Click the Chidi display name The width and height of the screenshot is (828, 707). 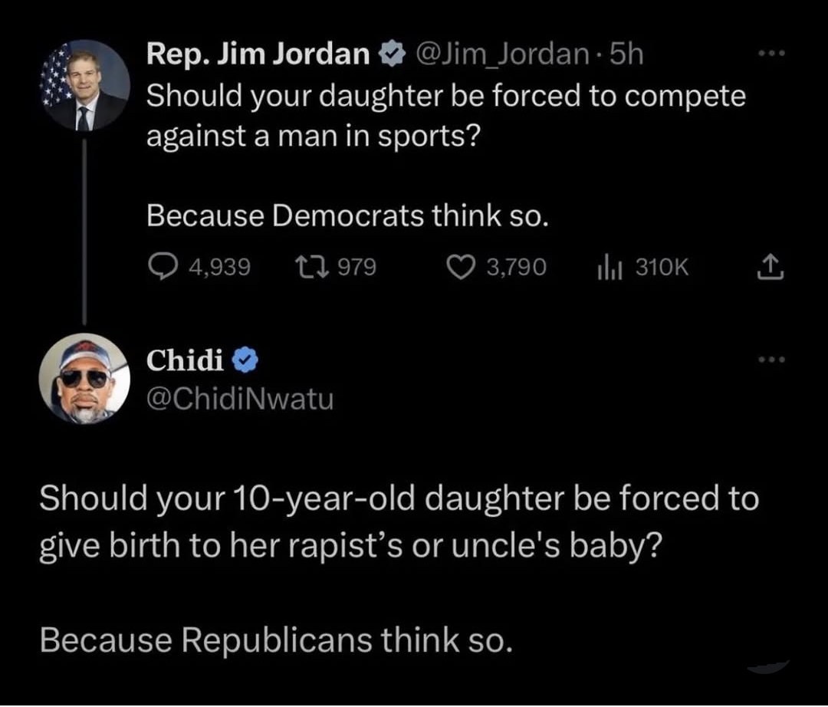click(x=186, y=360)
